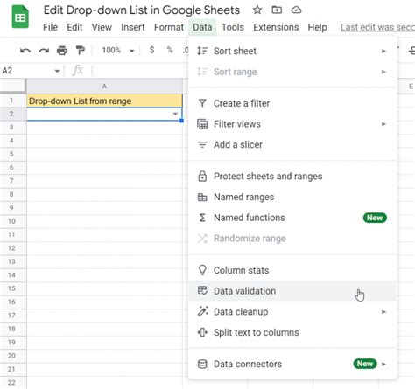This screenshot has height=389, width=415.
Task: Check the cloud document status icon
Action: point(296,10)
